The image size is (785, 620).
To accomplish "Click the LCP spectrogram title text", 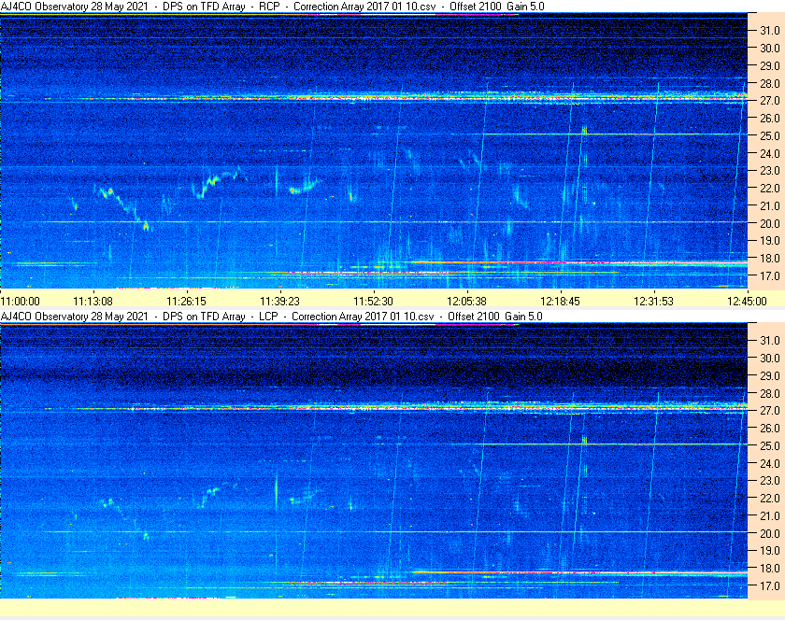I will [271, 317].
